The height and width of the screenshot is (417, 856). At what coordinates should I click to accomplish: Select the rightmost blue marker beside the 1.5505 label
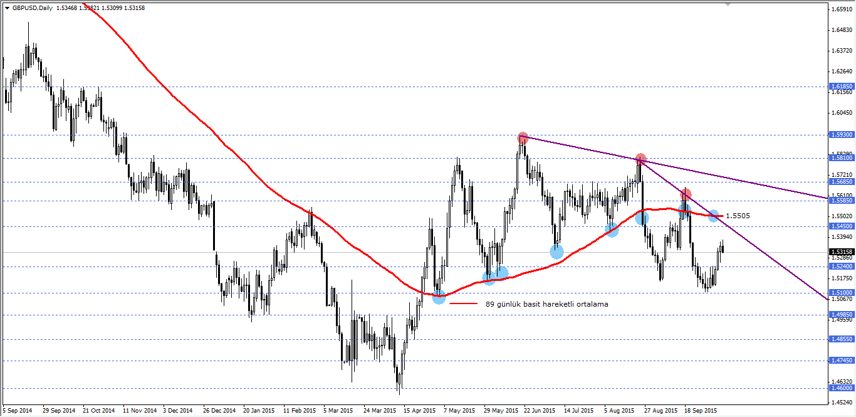[x=712, y=215]
